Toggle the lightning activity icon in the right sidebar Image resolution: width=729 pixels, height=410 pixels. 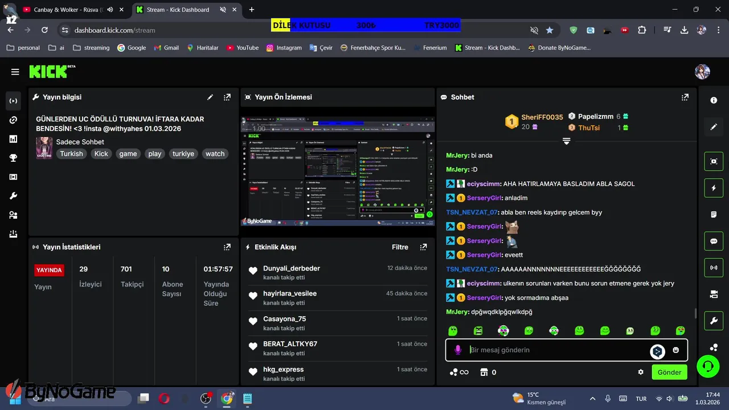[714, 188]
